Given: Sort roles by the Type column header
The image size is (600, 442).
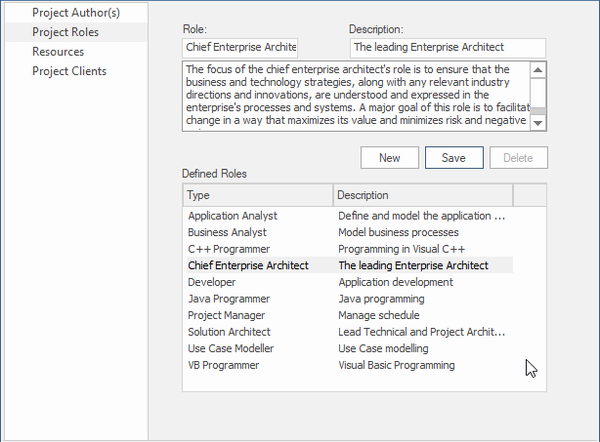Looking at the screenshot, I should coord(258,195).
